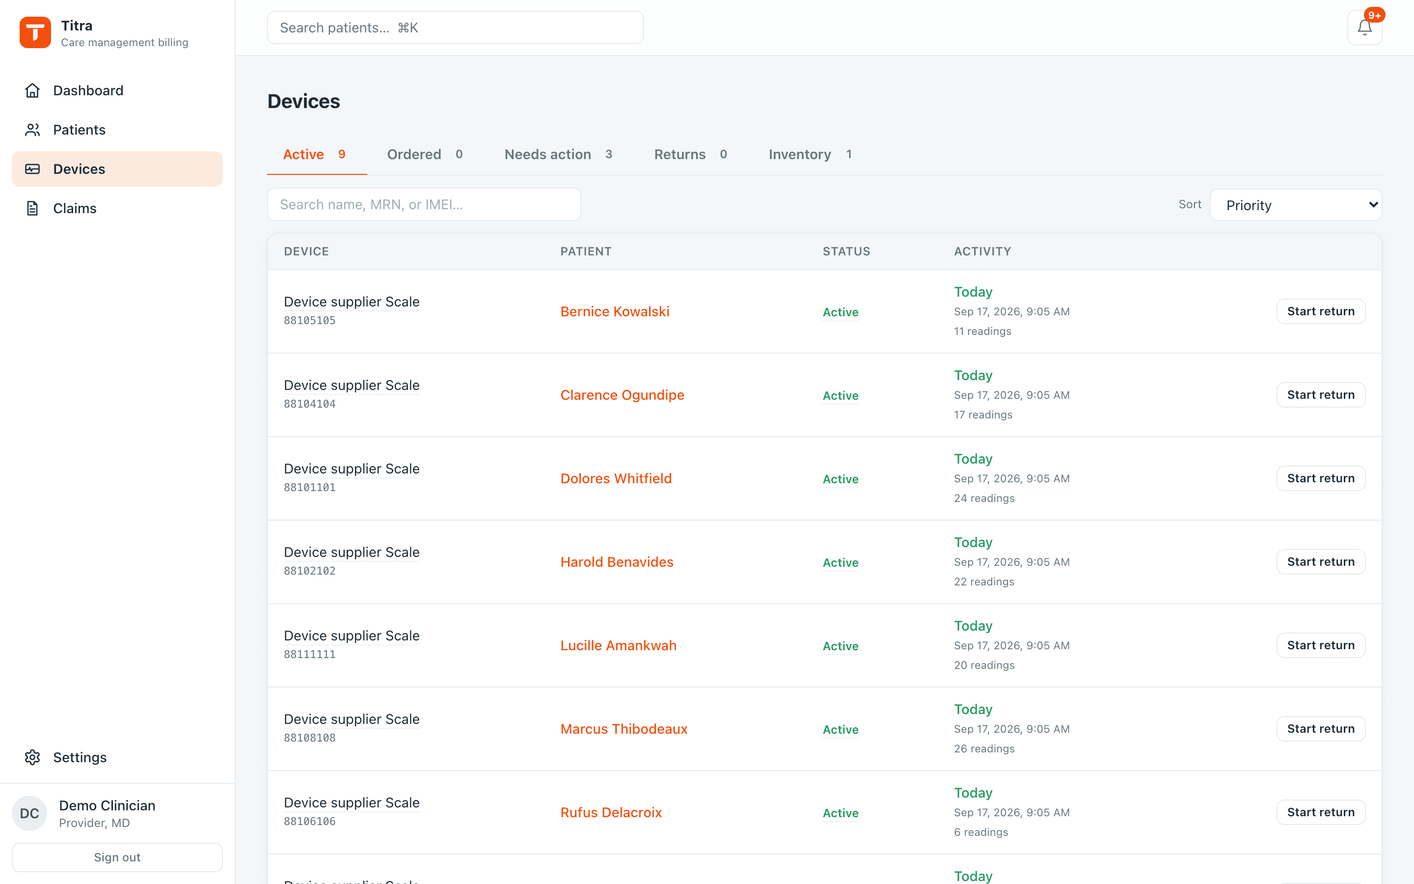The height and width of the screenshot is (884, 1414).
Task: Click IMEI 88101101
Action: [x=310, y=487]
